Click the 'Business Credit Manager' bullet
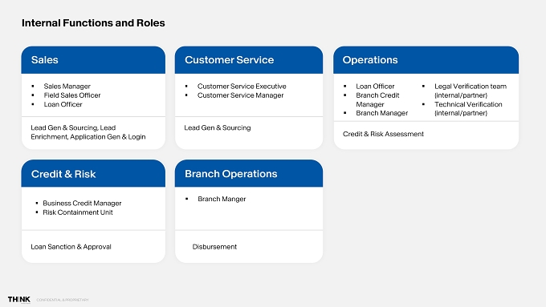Screen dimensions: 546x307 click(82, 203)
